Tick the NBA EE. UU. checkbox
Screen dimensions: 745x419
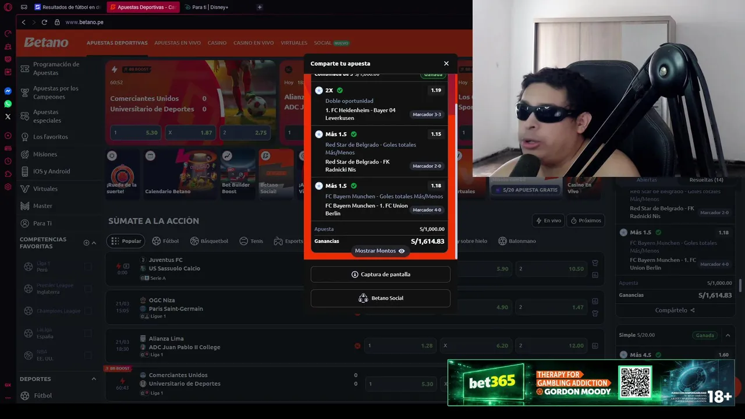point(88,355)
